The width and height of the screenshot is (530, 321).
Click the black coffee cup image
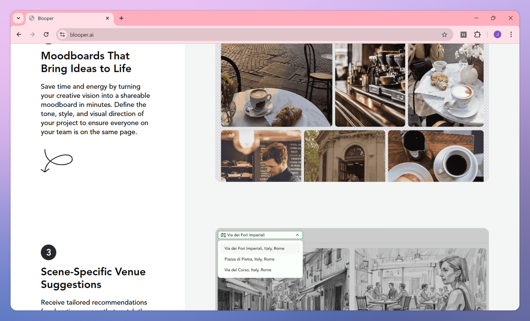pyautogui.click(x=436, y=156)
